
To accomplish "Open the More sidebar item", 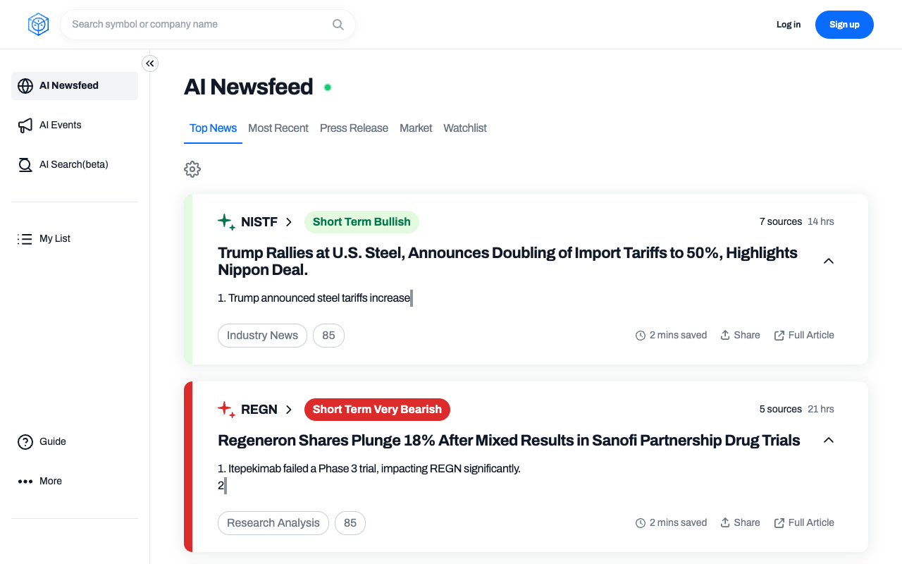I will coord(75,482).
